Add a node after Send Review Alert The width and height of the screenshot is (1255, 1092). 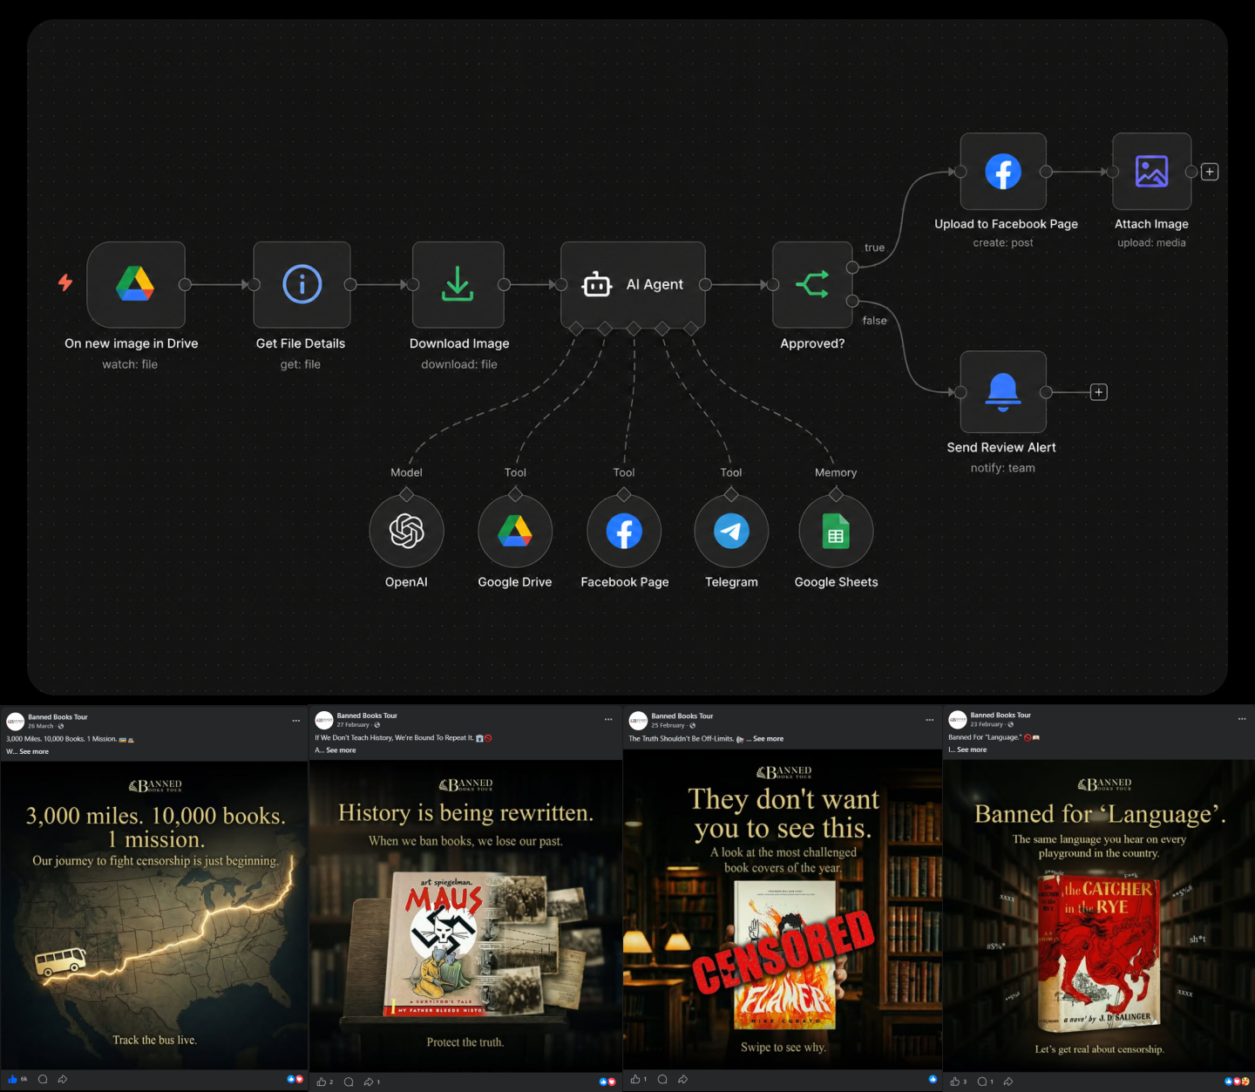1099,392
